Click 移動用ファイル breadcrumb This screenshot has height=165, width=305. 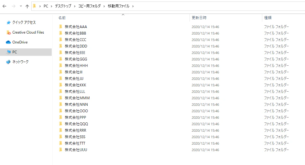[119, 6]
